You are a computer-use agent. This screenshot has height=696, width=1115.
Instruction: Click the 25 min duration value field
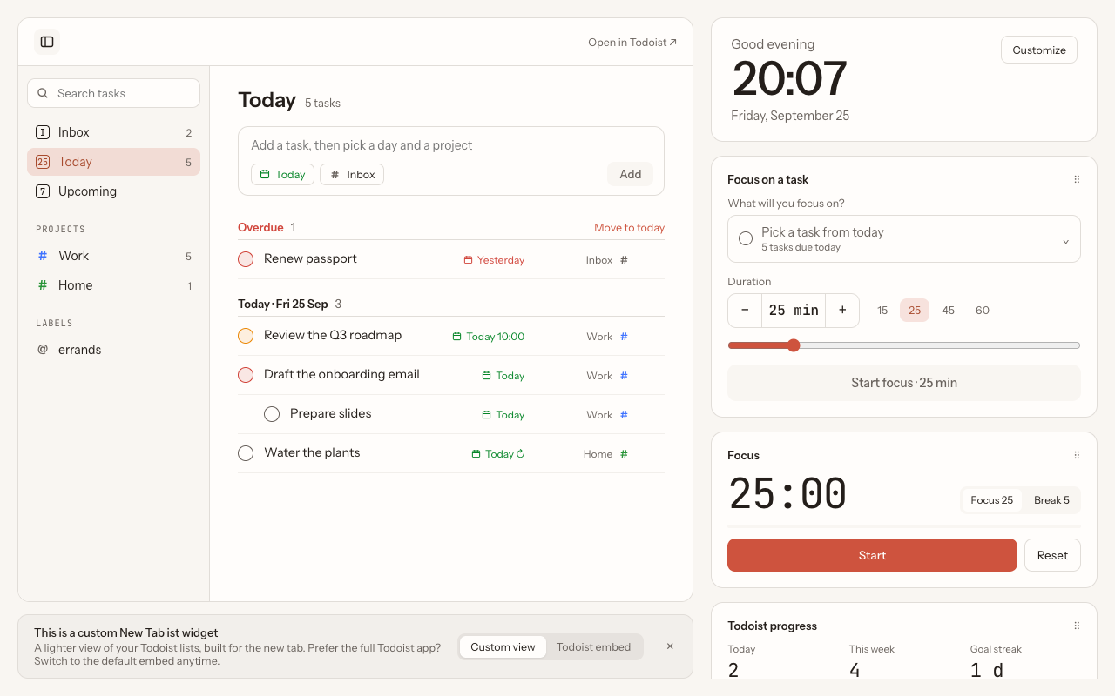(794, 311)
